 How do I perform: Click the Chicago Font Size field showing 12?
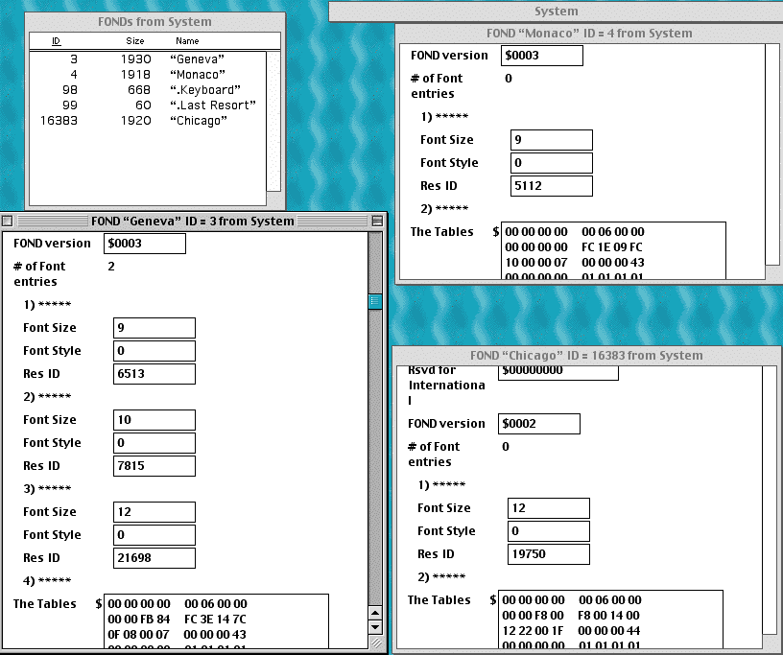pos(548,508)
